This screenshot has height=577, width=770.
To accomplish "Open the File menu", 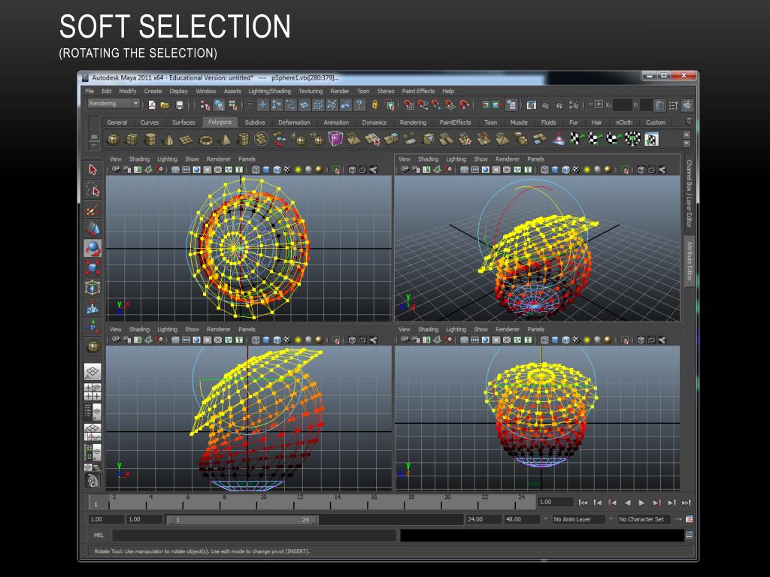I will click(x=89, y=91).
